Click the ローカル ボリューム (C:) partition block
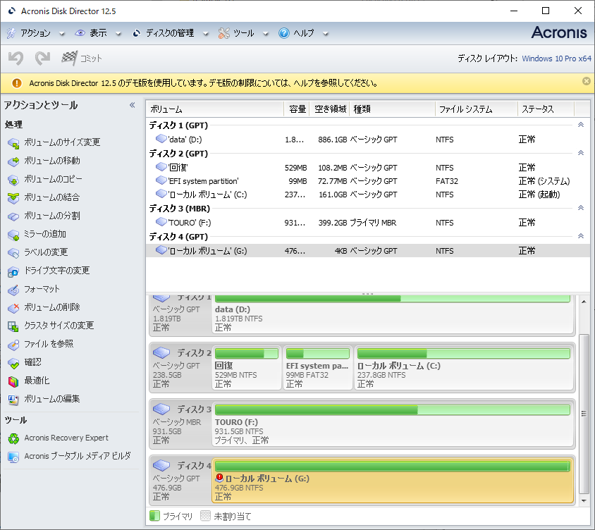The height and width of the screenshot is (530, 595). 464,368
